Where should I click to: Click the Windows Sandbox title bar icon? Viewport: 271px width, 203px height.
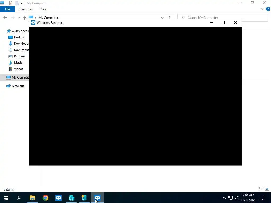(33, 23)
